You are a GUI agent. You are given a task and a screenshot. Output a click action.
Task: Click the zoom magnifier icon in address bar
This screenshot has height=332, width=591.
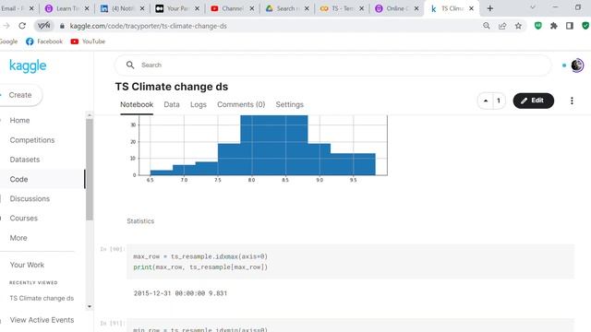pos(487,26)
